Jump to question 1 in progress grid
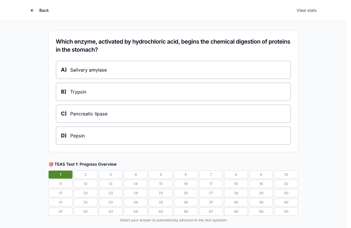 (x=60, y=175)
